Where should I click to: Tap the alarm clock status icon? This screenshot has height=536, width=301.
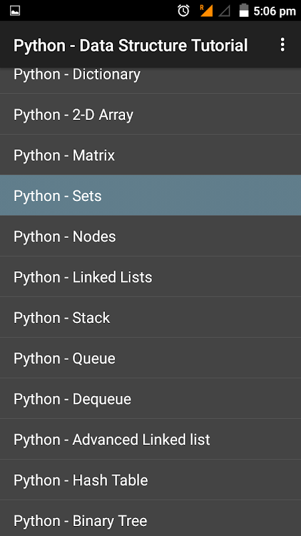[x=183, y=11]
